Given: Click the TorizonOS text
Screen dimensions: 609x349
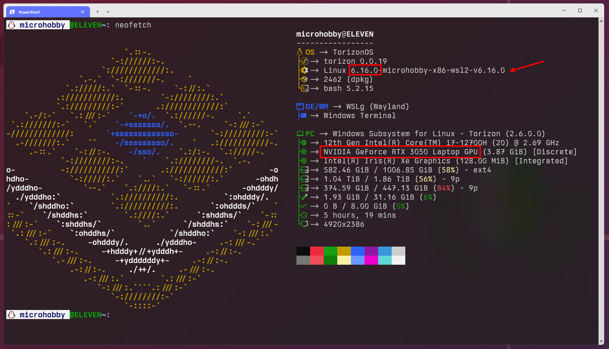Looking at the screenshot, I should point(353,52).
